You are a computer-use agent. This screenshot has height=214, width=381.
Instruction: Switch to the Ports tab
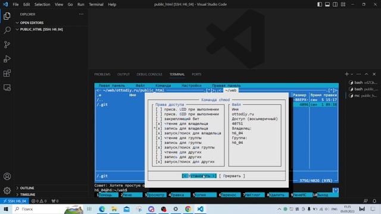[x=196, y=74]
